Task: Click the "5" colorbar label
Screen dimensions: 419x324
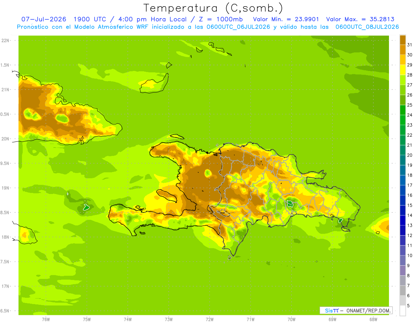Action: [x=409, y=305]
